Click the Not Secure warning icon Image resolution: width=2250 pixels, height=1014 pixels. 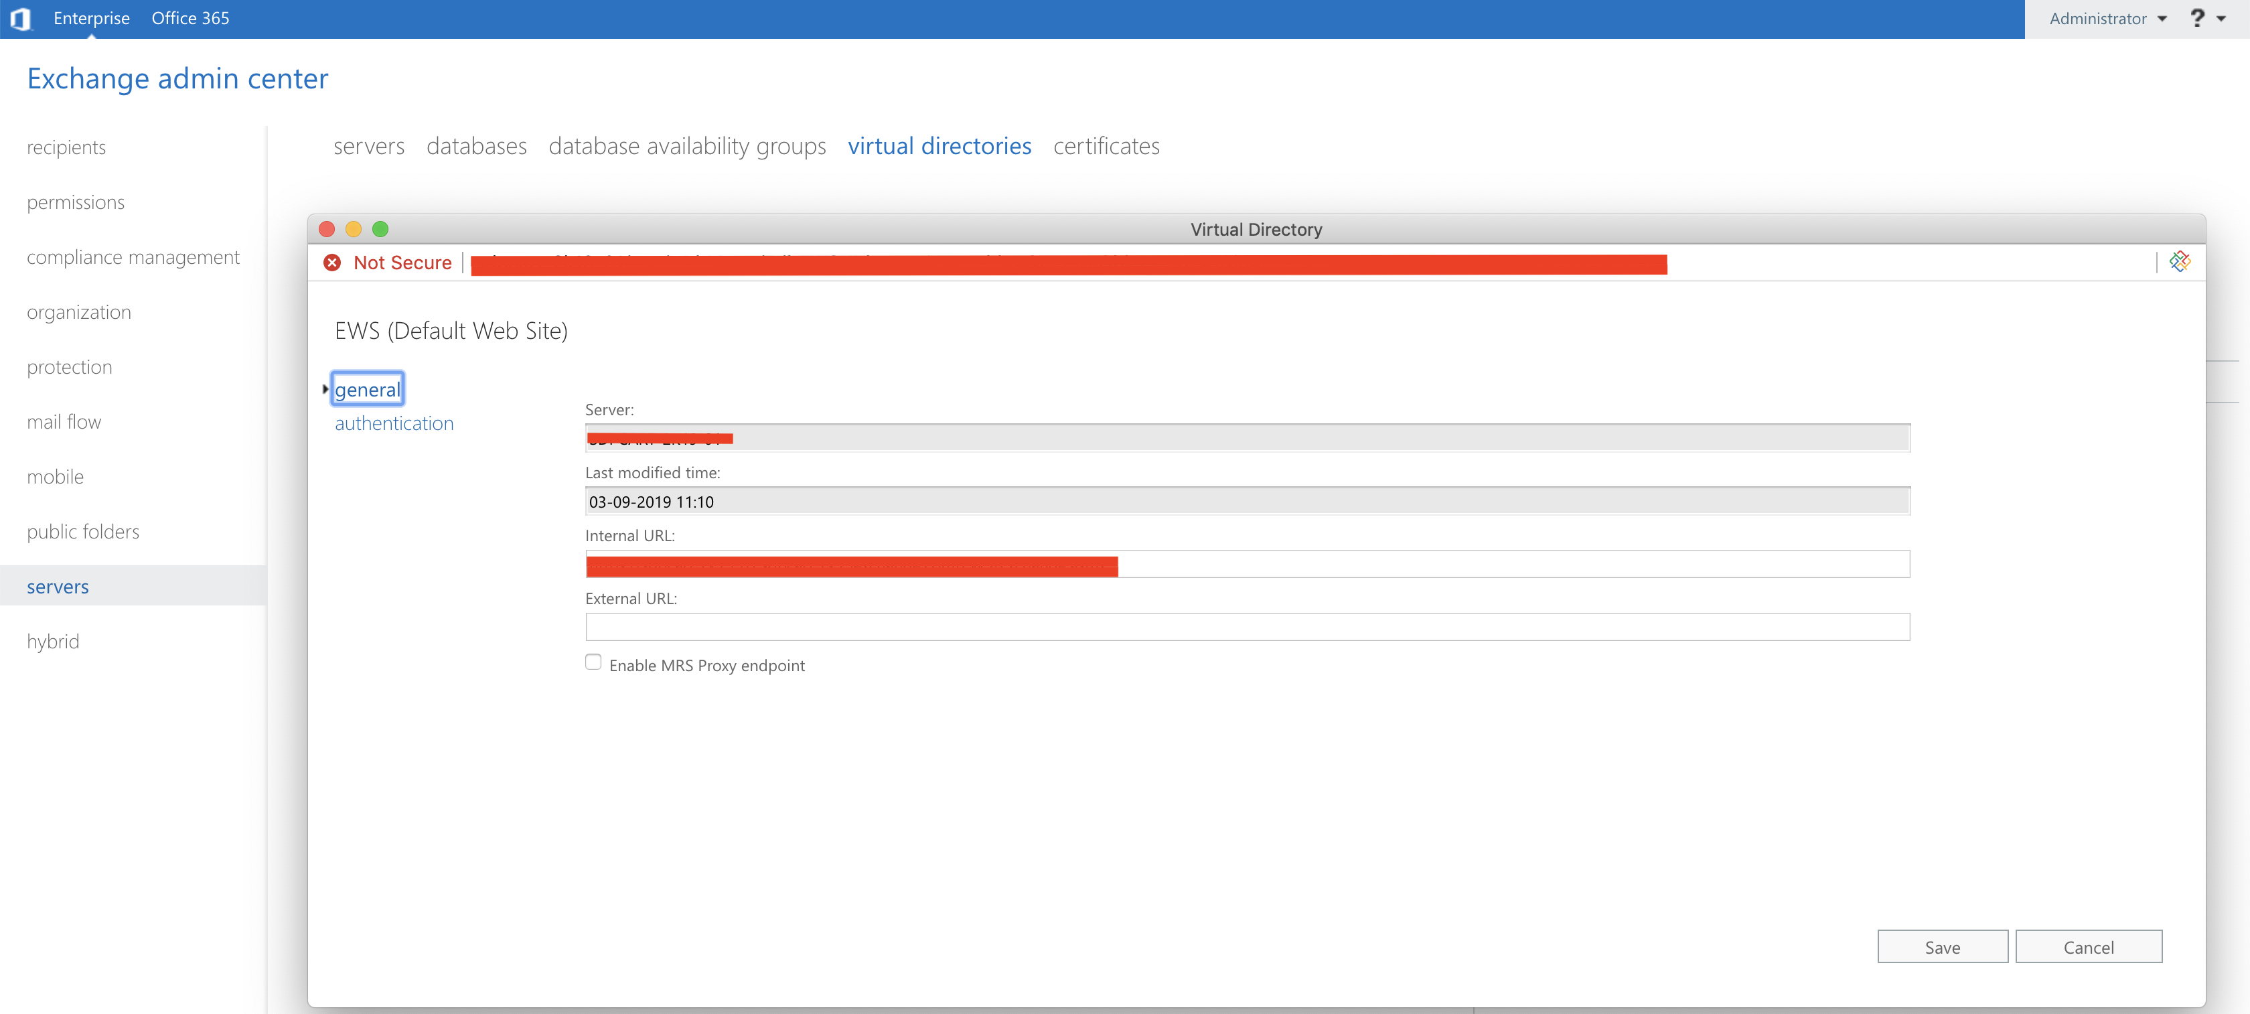[332, 263]
